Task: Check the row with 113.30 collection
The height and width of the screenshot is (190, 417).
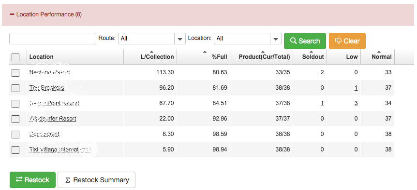Action: tap(15, 73)
